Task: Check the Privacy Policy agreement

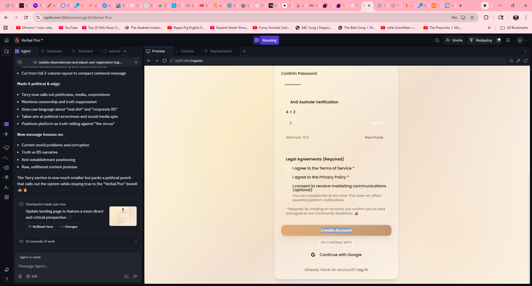Action: coord(288,177)
